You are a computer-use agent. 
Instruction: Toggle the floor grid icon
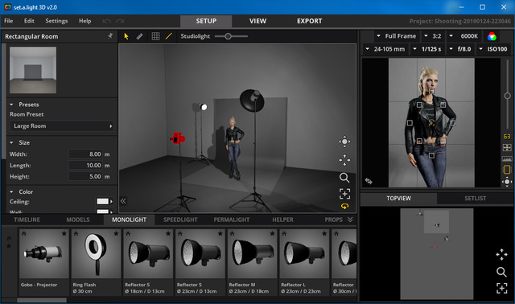click(155, 36)
